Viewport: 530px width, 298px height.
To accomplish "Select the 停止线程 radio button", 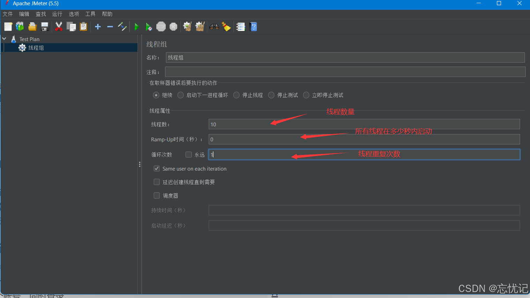I will (x=236, y=95).
